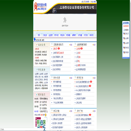This screenshot has width=131, height=131.
Task: Click the new badge beside first 资料下载 item
Action: pyautogui.click(x=90, y=115)
